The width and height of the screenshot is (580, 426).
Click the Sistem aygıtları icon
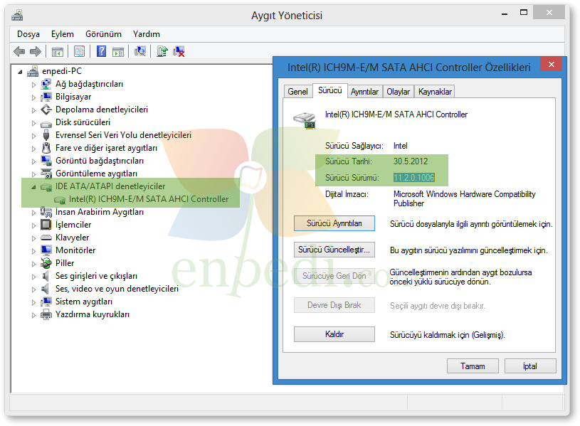pos(46,302)
